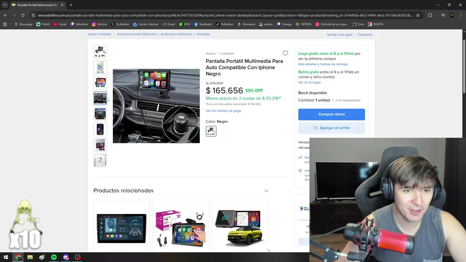Image resolution: width=466 pixels, height=262 pixels.
Task: Click main product image of dashboard screen
Action: pos(156,106)
